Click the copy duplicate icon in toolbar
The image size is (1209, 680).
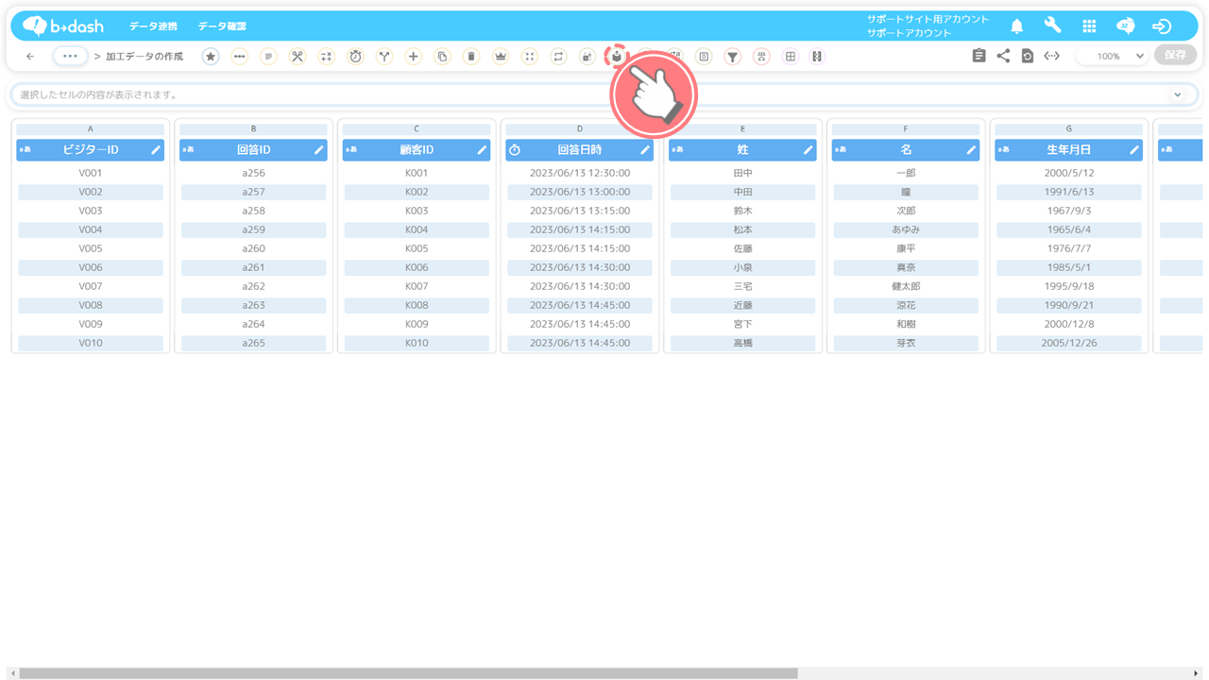[x=442, y=57]
